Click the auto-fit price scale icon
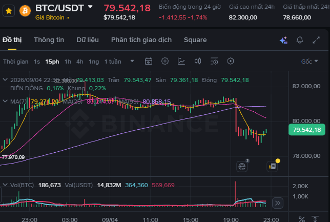Screen dimensions: 330x222 pos(315,219)
